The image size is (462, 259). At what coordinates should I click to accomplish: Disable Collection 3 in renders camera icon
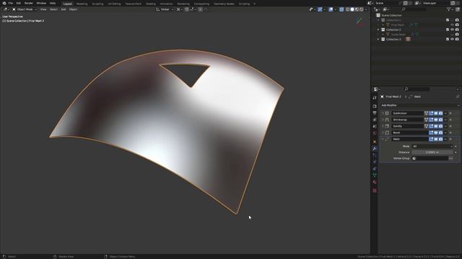click(457, 39)
